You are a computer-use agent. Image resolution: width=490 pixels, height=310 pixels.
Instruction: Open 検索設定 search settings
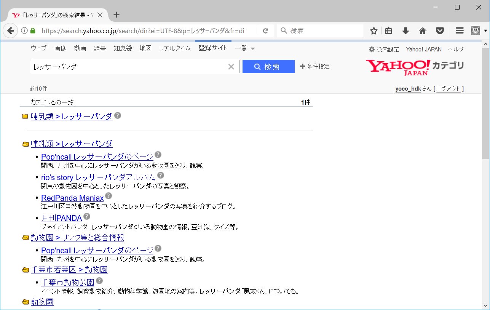pos(384,50)
